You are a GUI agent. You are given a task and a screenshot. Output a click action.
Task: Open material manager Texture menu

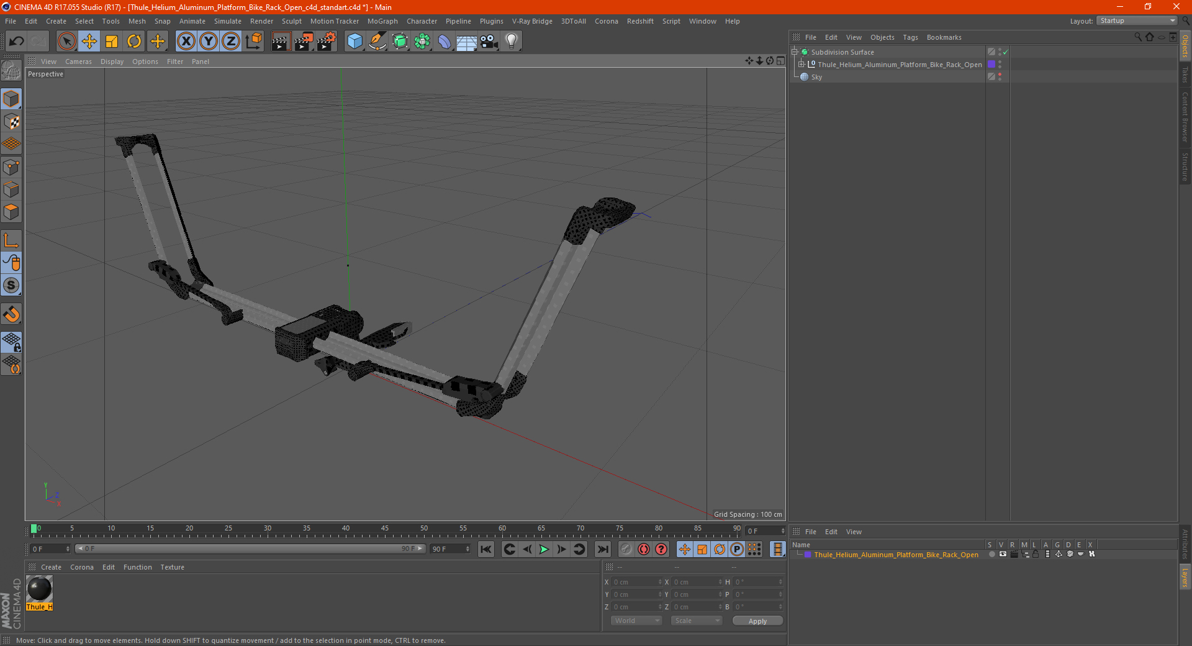(172, 567)
